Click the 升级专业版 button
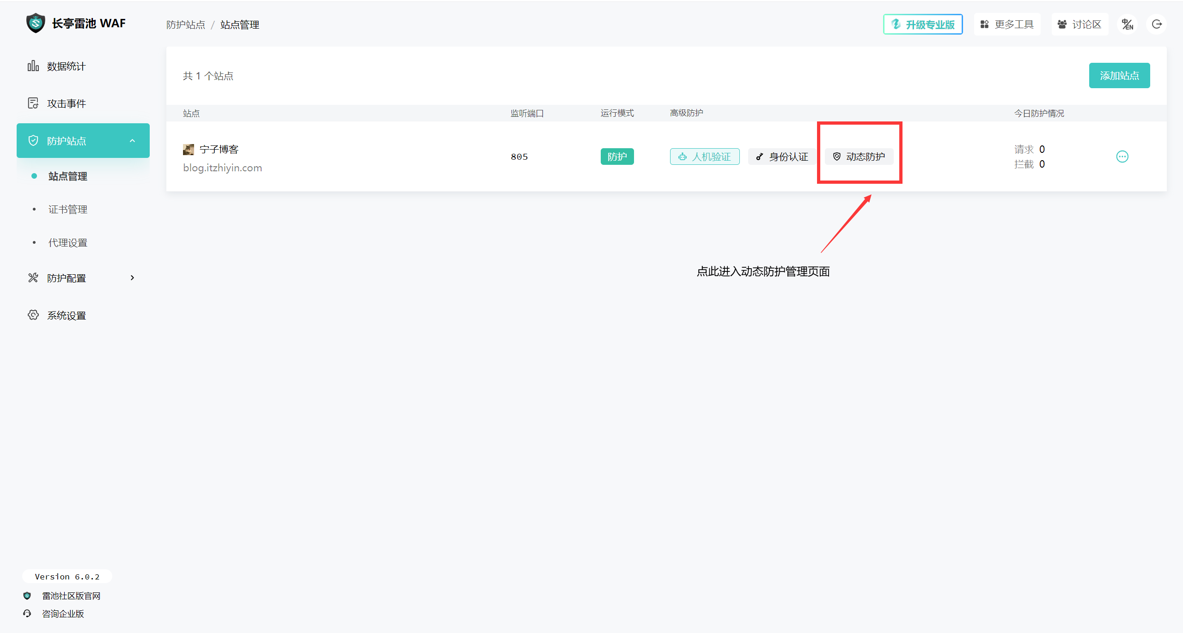Screen dimensions: 1183x633 pyautogui.click(x=923, y=24)
